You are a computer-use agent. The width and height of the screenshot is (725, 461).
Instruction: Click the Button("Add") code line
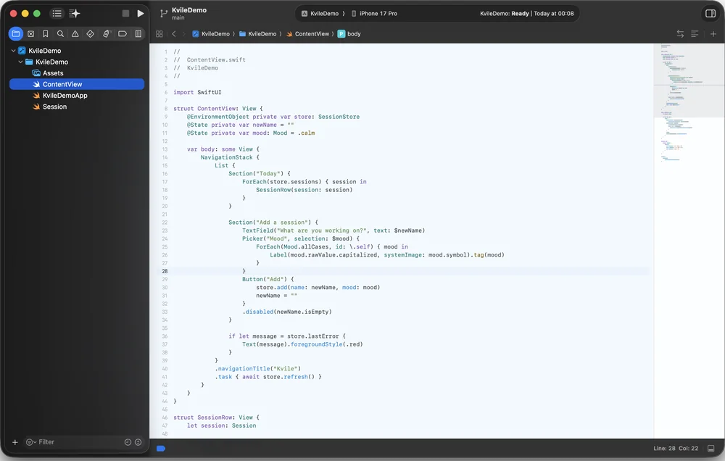point(268,279)
